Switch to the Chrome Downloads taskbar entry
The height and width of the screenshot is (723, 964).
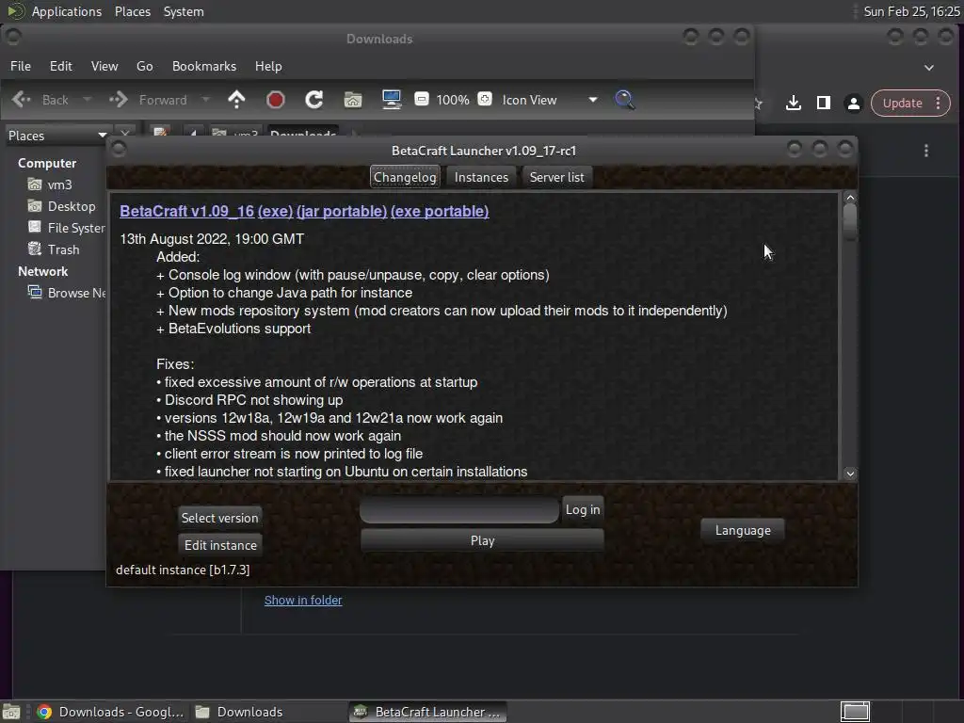click(x=110, y=712)
